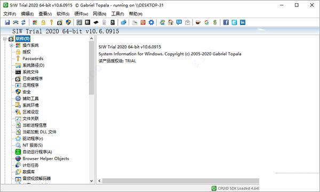This screenshot has height=192, width=320.
Task: Click the tree panel scroll-up arrow
Action: [x=91, y=38]
